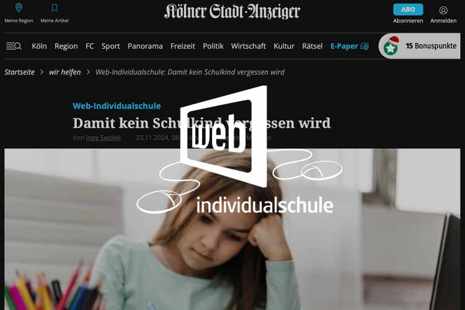The width and height of the screenshot is (465, 310).
Task: Select Wirtschaft in the navigation
Action: coord(249,46)
